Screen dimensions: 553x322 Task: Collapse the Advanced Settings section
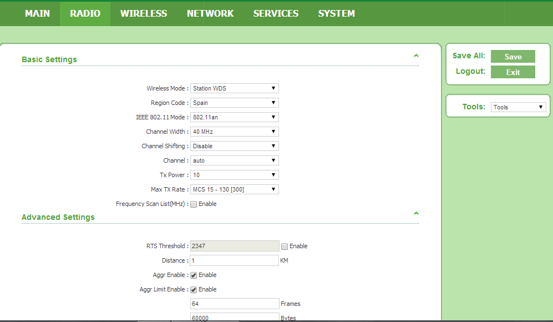[415, 213]
